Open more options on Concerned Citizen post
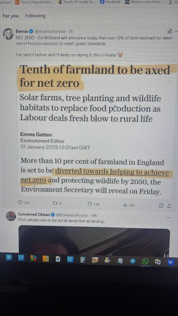Image resolution: width=178 pixels, height=316 pixels. point(169,217)
